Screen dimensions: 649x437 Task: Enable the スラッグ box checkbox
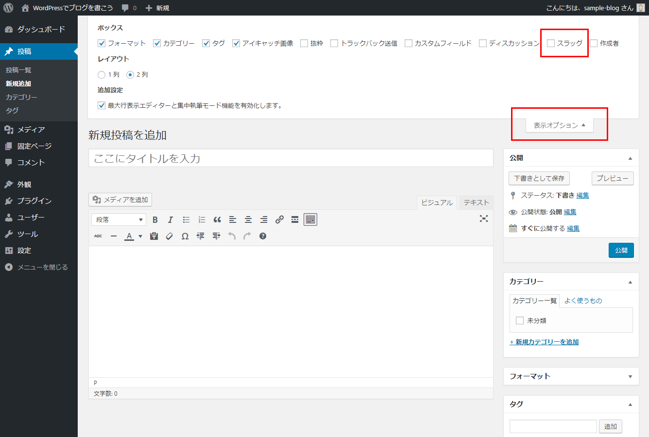[x=550, y=43]
